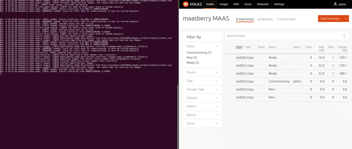Screen dimensions: 352x149
Task: Click the search magnifier icon
Action: pos(344,36)
